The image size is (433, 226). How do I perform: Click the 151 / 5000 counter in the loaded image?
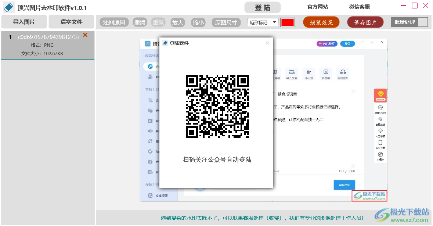(x=347, y=171)
